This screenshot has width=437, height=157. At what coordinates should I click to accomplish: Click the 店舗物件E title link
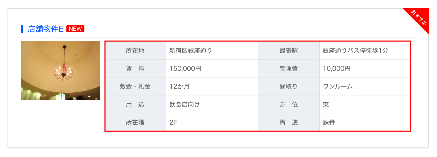[46, 29]
